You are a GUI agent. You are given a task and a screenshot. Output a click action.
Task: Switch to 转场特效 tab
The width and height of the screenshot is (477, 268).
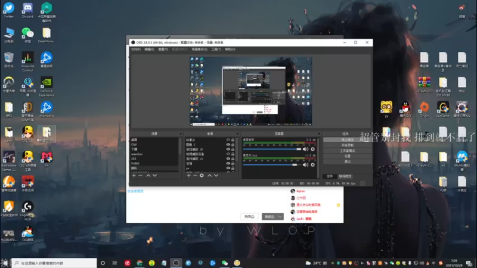(x=345, y=176)
